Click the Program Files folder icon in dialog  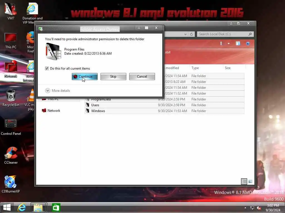coord(53,51)
